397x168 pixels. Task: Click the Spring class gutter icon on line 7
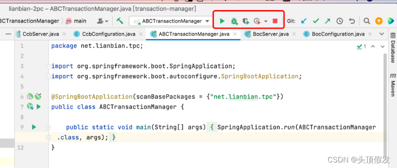31,107
